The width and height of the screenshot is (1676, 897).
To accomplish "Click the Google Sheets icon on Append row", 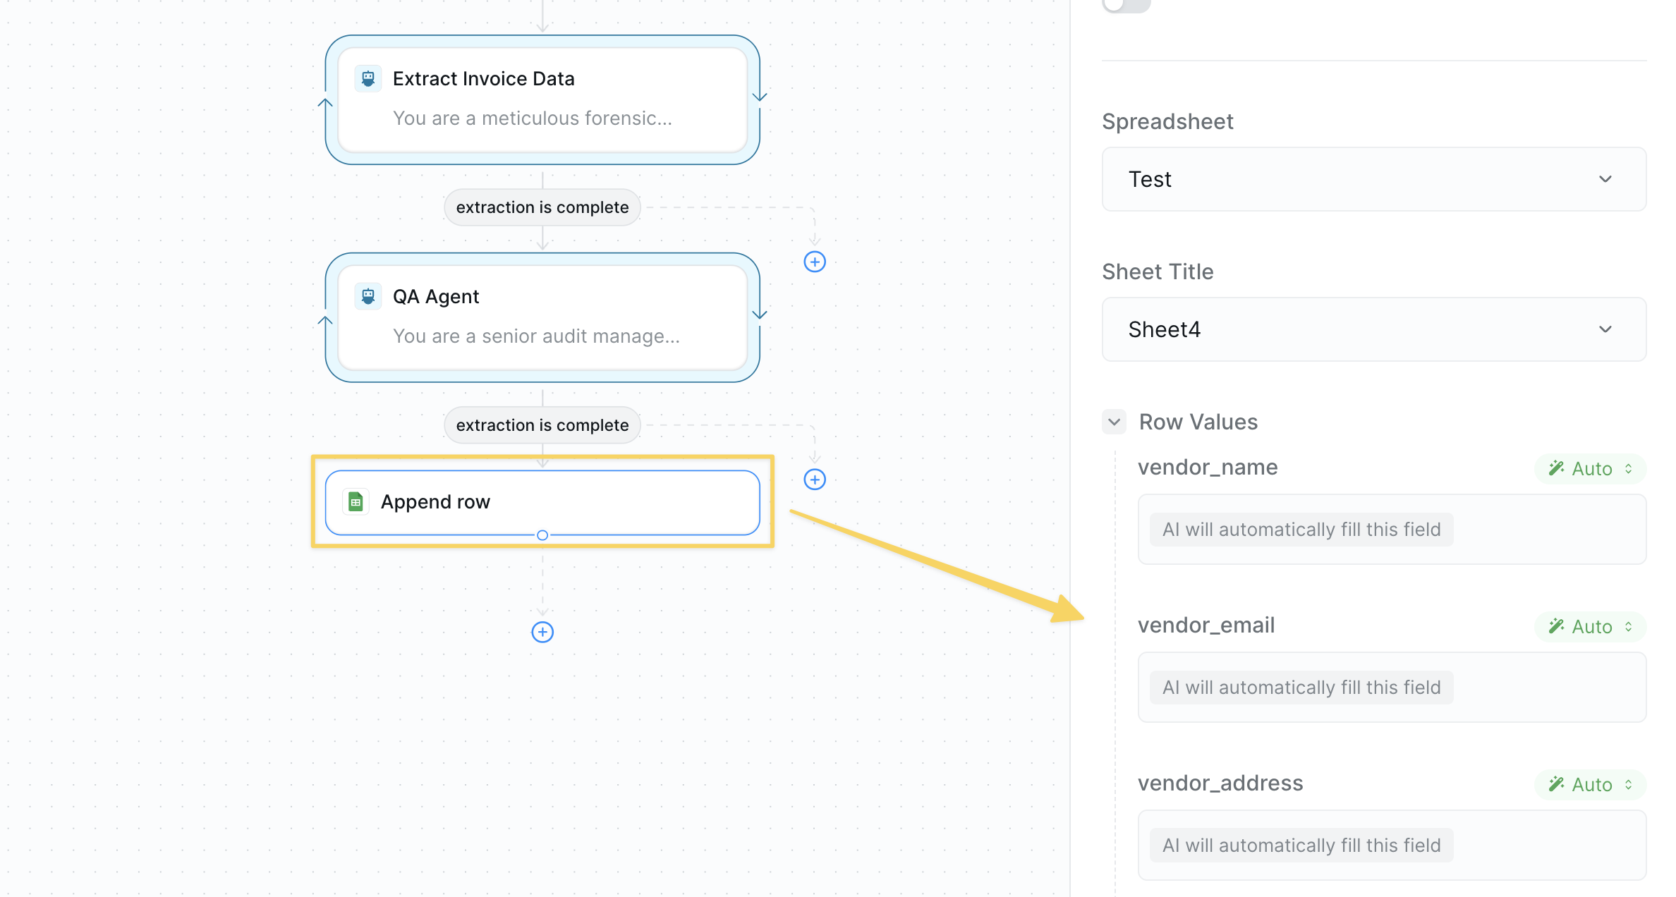I will click(356, 502).
